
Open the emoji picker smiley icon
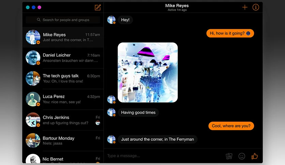coord(242,156)
